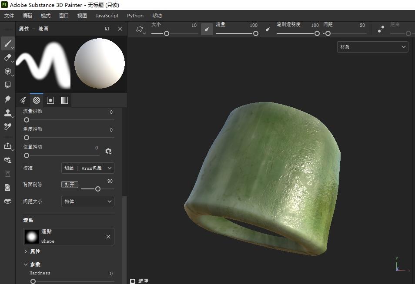Toggle the 遮罩 mask icon at viewport bottom
415x284 pixels.
(133, 281)
